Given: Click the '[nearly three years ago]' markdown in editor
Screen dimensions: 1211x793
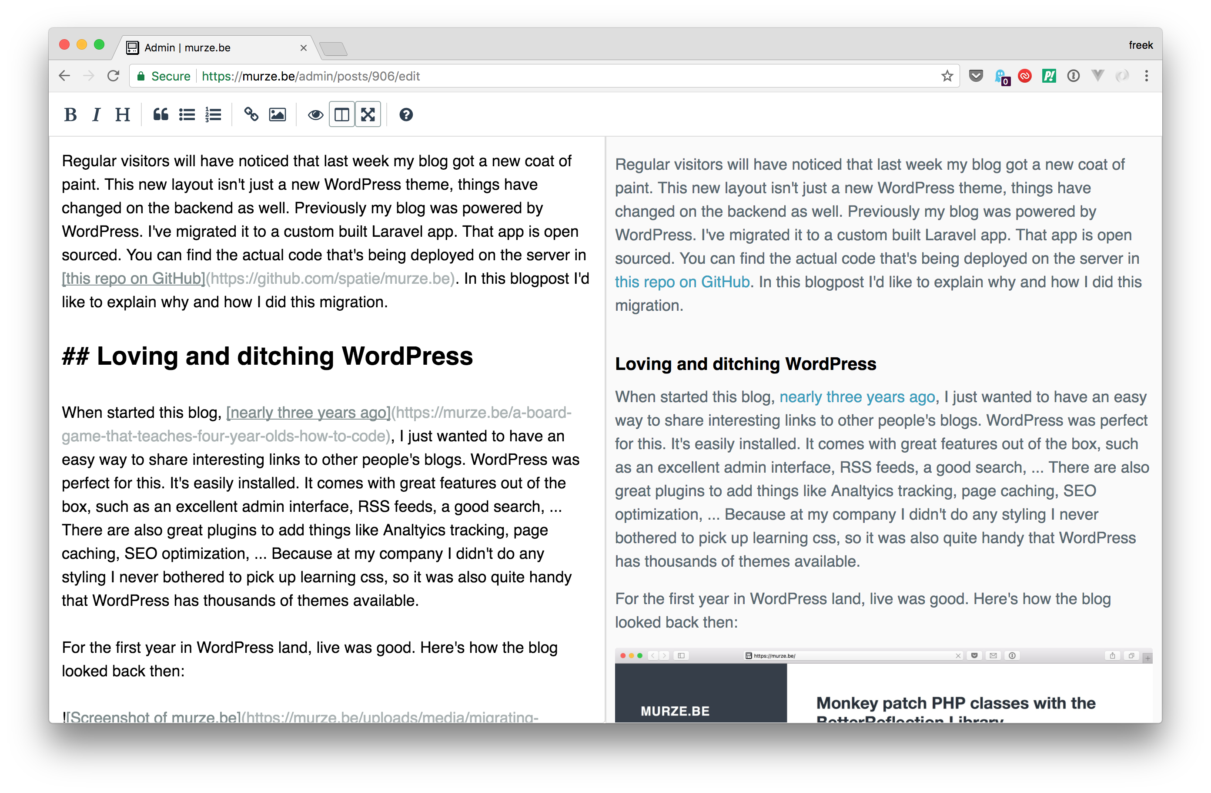Looking at the screenshot, I should click(308, 412).
